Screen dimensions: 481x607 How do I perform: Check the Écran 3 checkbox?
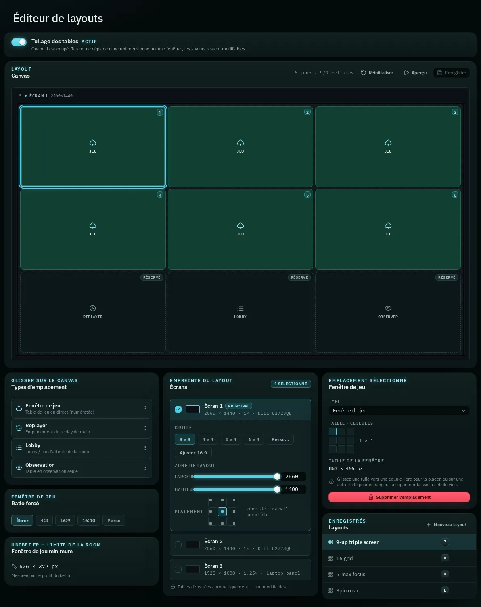[x=178, y=569]
